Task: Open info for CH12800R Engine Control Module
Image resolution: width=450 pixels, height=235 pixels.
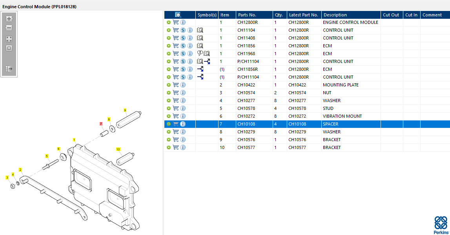Action: point(183,22)
